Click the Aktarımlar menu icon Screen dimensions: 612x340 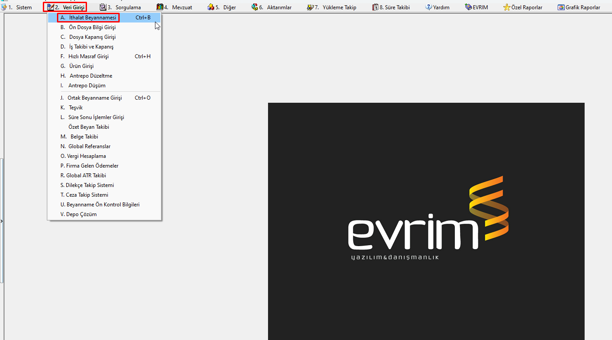pyautogui.click(x=254, y=7)
